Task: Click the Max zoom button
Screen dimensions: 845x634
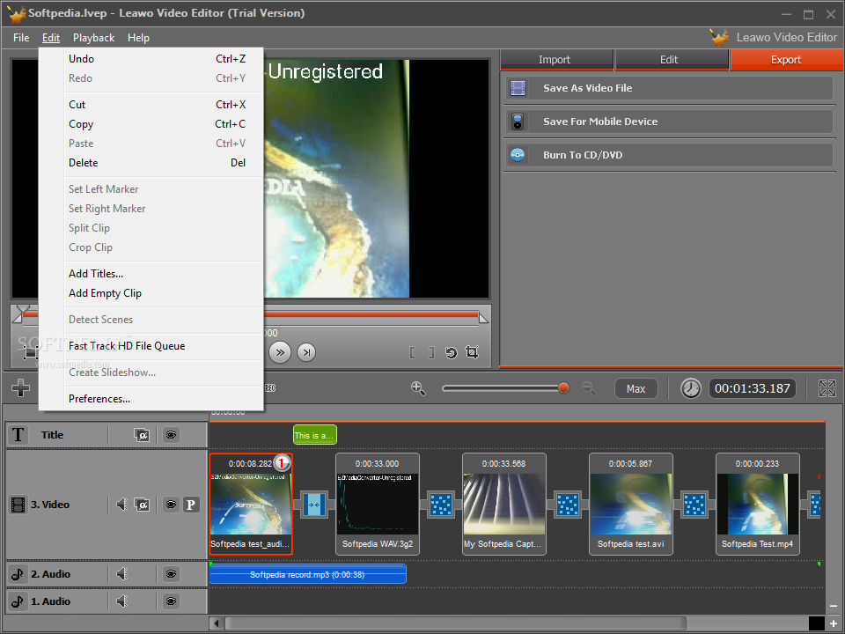Action: pyautogui.click(x=636, y=388)
